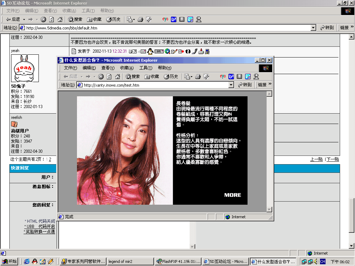Expand the address dropdown in the popup window

(x=231, y=85)
